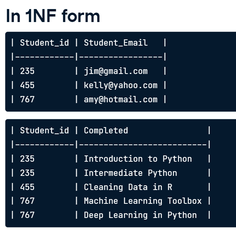Click ID 235 beside Intermediate Python
Viewport: 236px width, 240px height.
click(27, 173)
